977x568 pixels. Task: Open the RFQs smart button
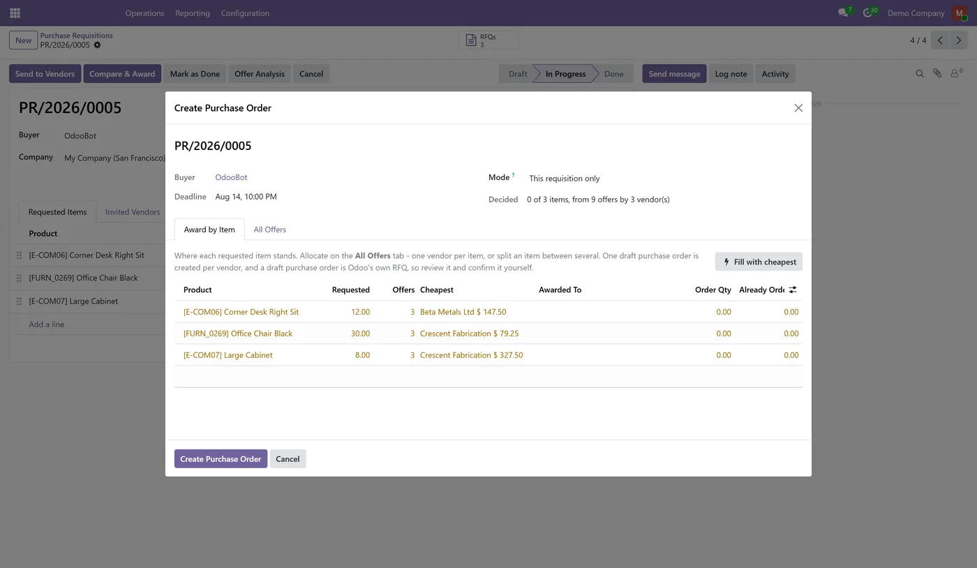(489, 40)
